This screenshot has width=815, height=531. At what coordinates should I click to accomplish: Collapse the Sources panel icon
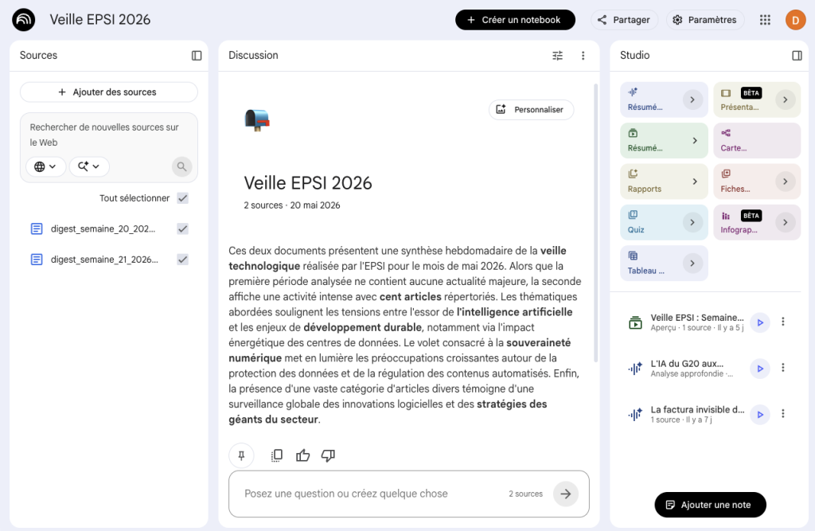pyautogui.click(x=197, y=55)
